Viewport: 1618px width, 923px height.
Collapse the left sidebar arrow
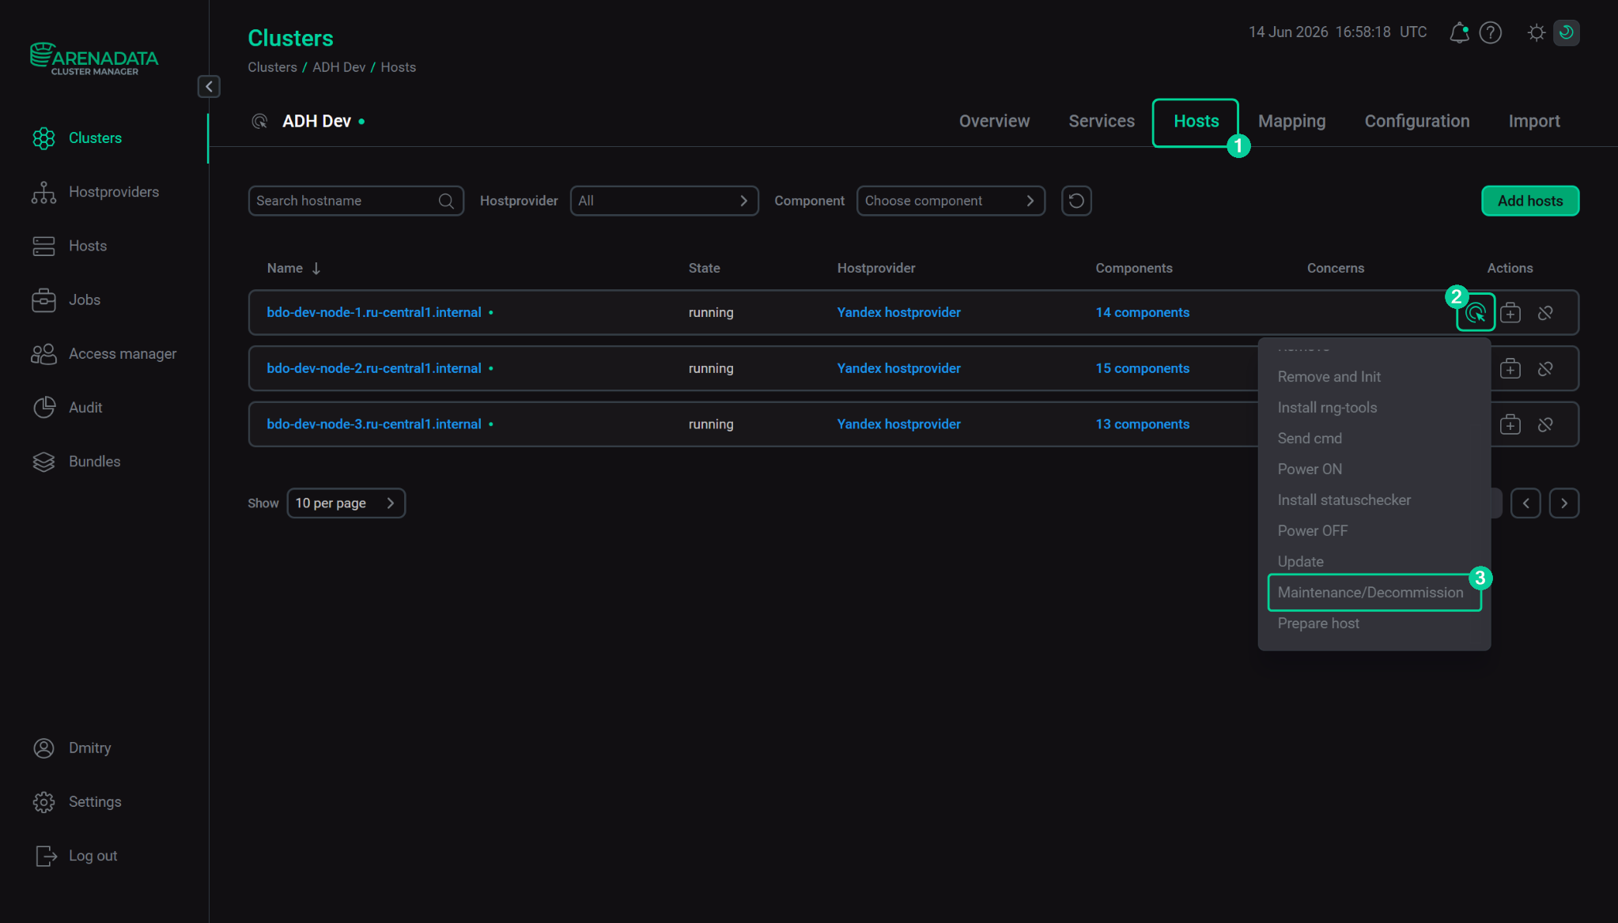(x=209, y=86)
